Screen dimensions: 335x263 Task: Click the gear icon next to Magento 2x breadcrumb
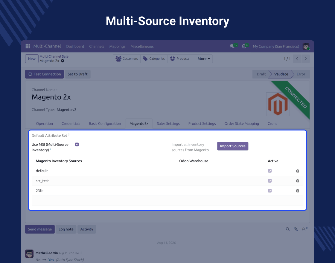point(63,61)
